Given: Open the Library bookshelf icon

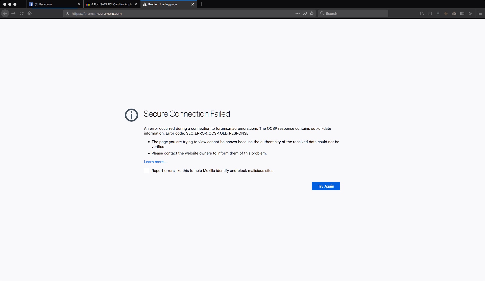Looking at the screenshot, I should pos(422,13).
